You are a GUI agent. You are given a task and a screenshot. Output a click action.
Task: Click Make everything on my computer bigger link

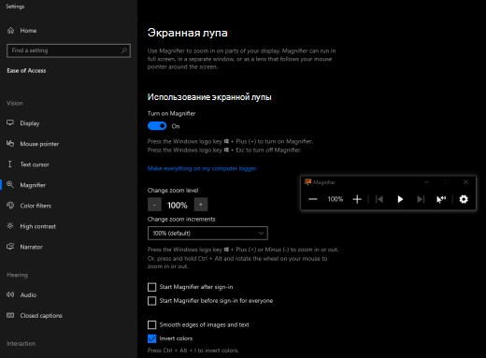coord(202,168)
